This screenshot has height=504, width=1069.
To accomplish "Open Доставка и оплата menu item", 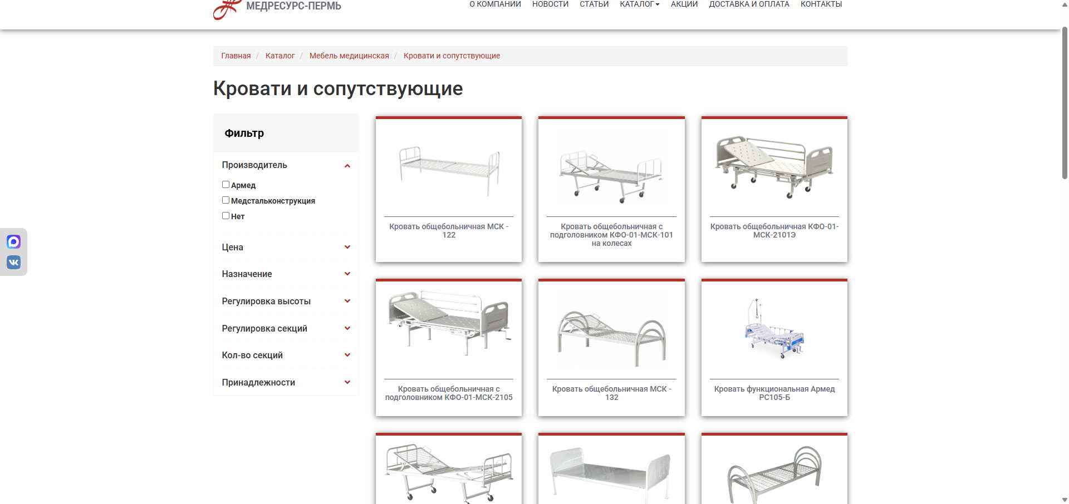I will (749, 4).
